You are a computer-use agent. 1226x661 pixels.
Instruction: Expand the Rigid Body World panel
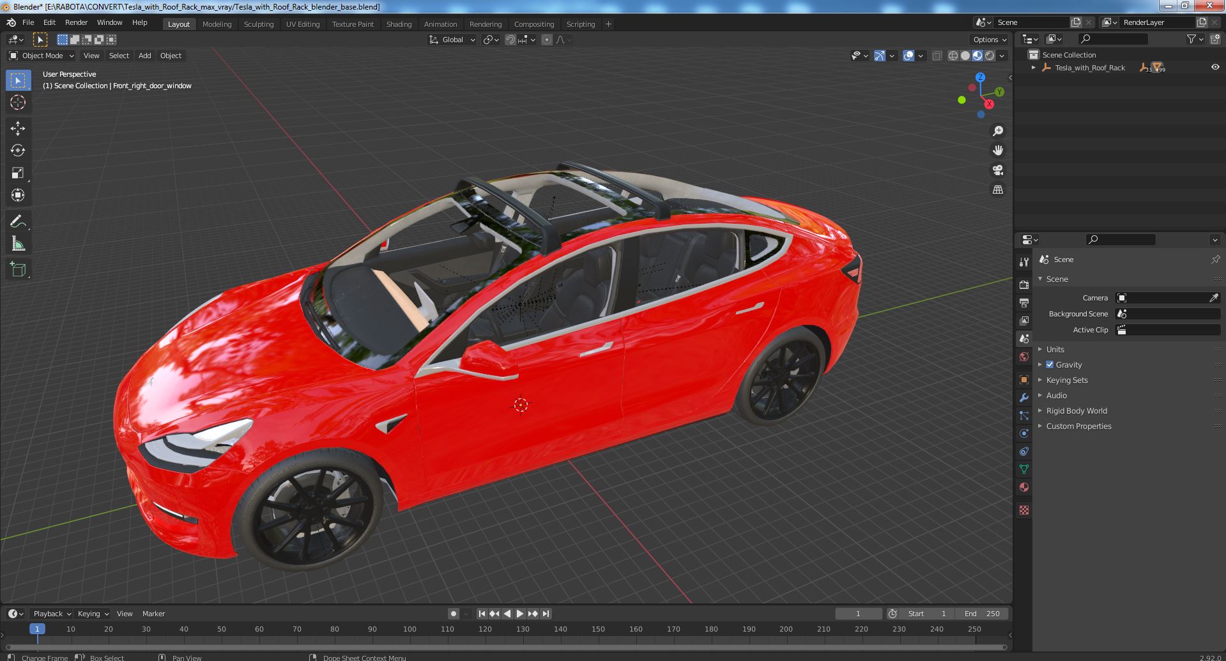pyautogui.click(x=1076, y=410)
